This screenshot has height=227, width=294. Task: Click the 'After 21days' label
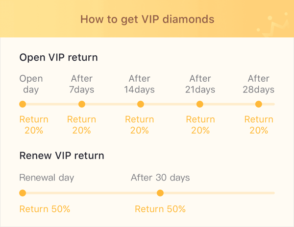point(200,84)
